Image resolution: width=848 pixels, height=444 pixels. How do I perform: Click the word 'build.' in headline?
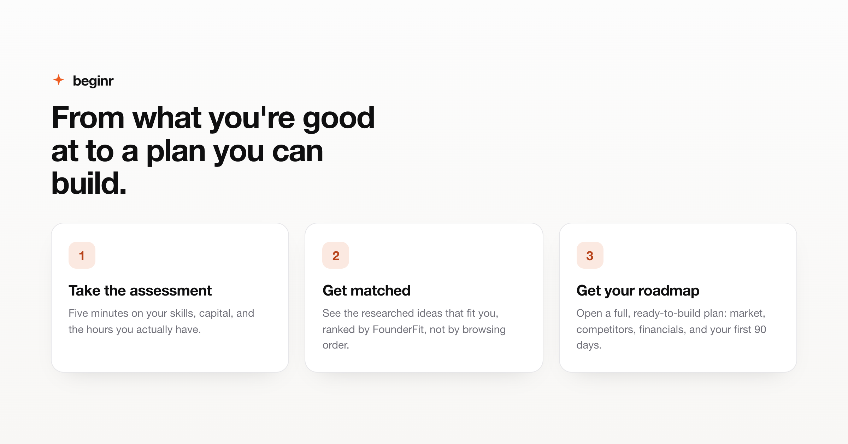coord(89,183)
